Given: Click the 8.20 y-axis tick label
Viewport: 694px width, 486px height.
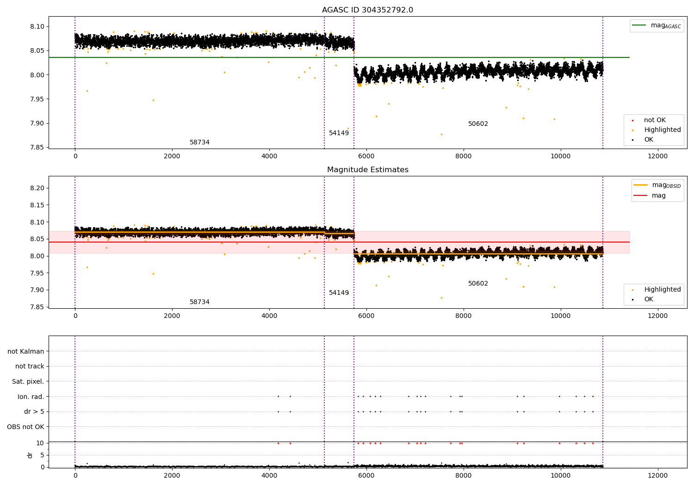Looking at the screenshot, I should point(37,188).
